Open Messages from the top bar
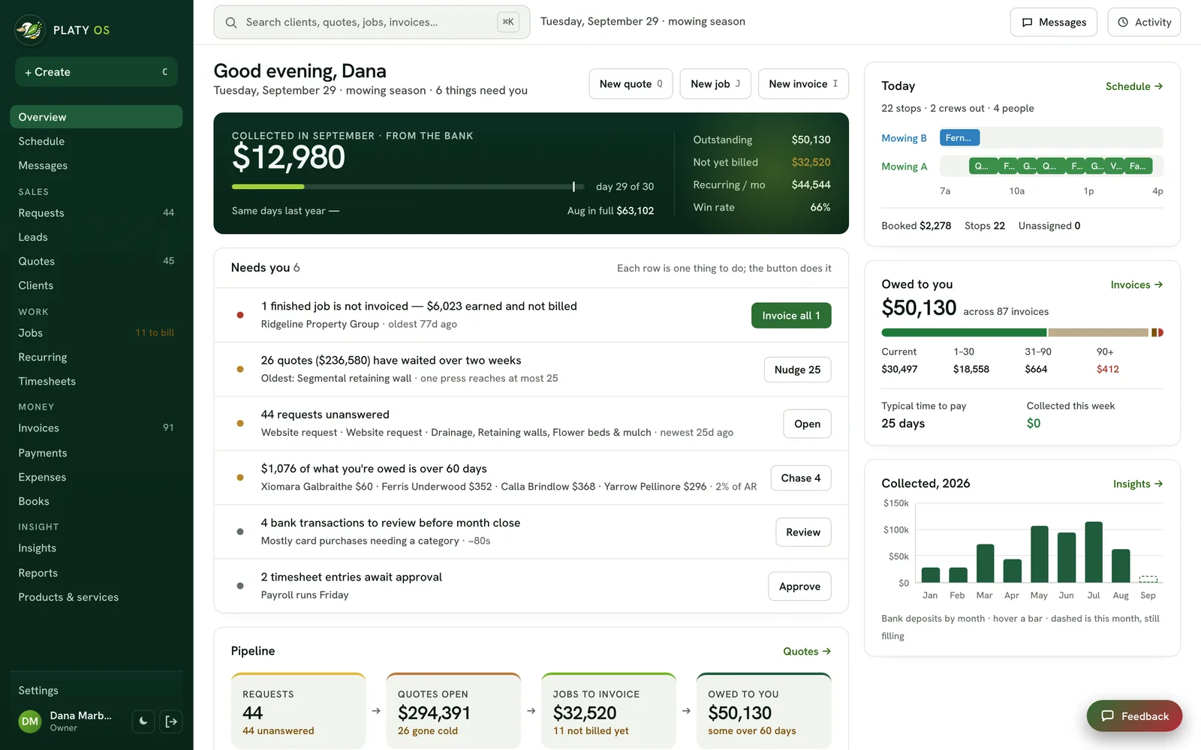 1053,22
